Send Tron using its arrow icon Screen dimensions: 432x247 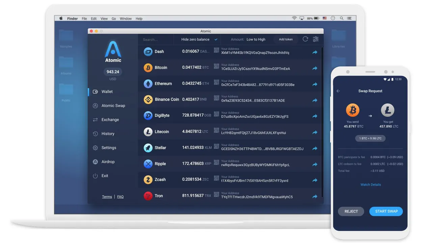[315, 196]
